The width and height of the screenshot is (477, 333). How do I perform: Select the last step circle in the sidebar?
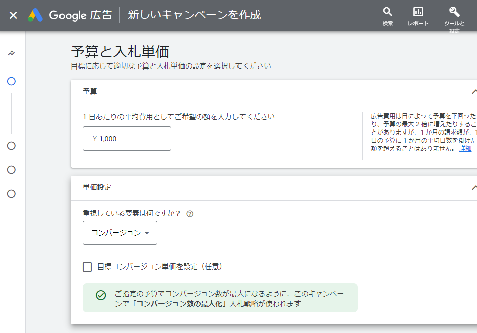click(11, 194)
